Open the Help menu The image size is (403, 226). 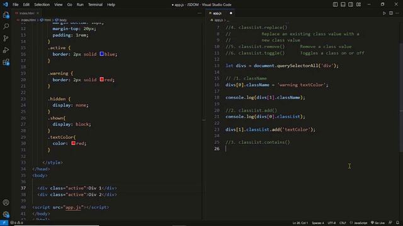(x=111, y=4)
